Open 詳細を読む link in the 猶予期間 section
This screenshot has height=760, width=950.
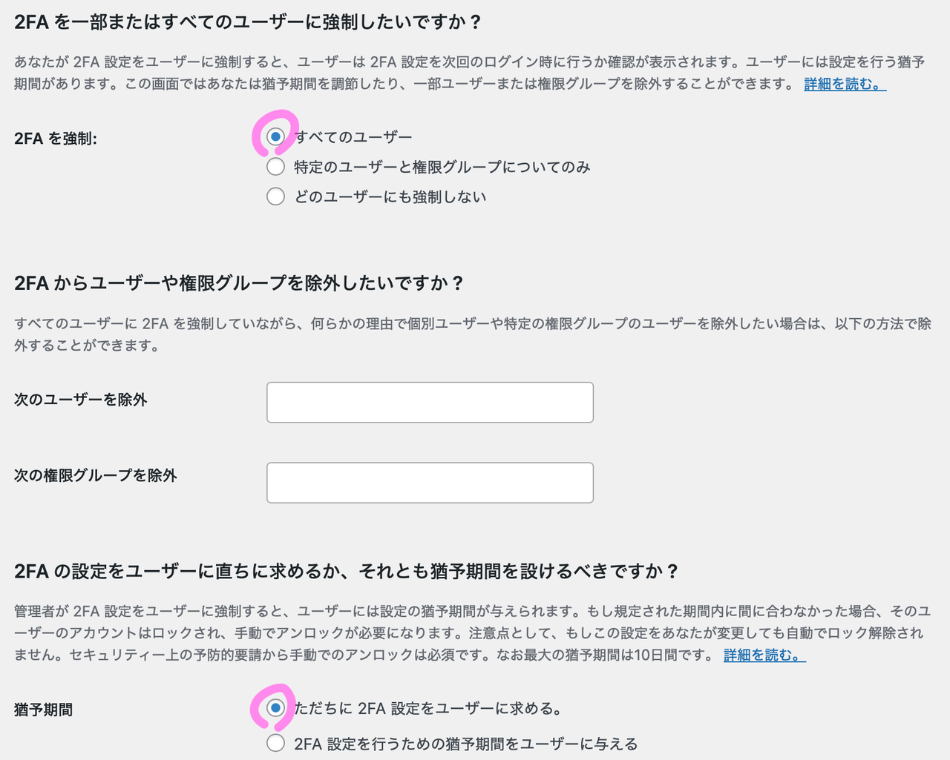point(764,655)
